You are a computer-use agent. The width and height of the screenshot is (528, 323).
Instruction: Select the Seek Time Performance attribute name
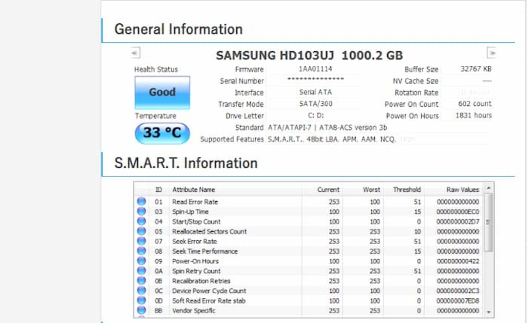tap(205, 251)
